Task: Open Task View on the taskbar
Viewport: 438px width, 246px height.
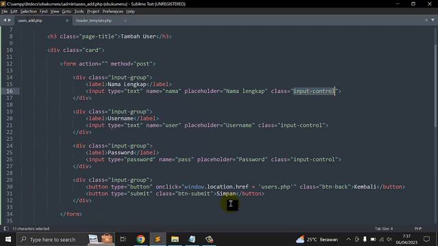Action: (123, 239)
